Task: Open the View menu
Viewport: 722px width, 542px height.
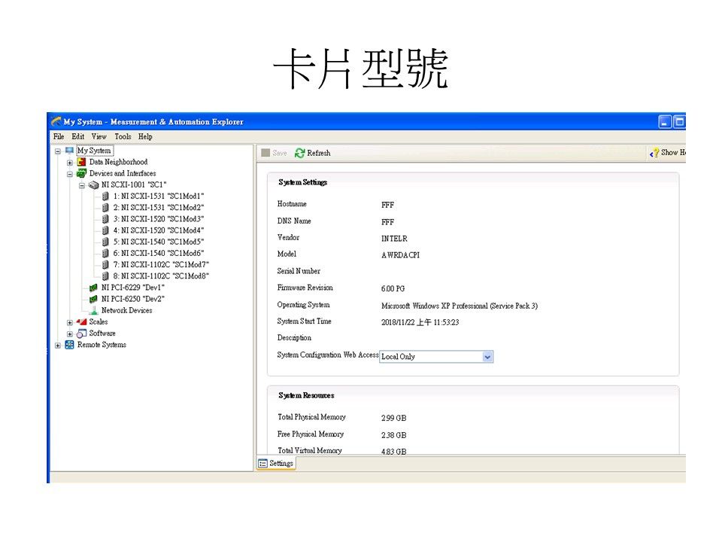Action: coord(99,136)
